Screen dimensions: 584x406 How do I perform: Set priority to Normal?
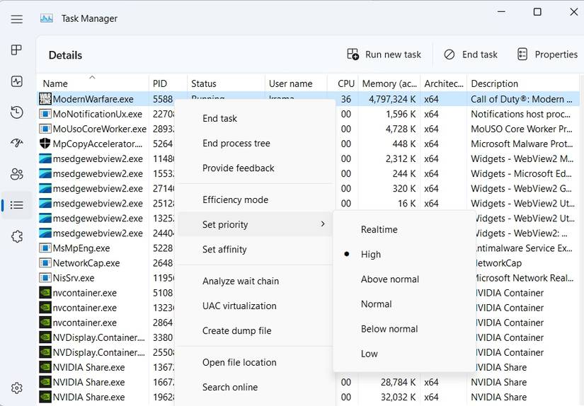376,304
